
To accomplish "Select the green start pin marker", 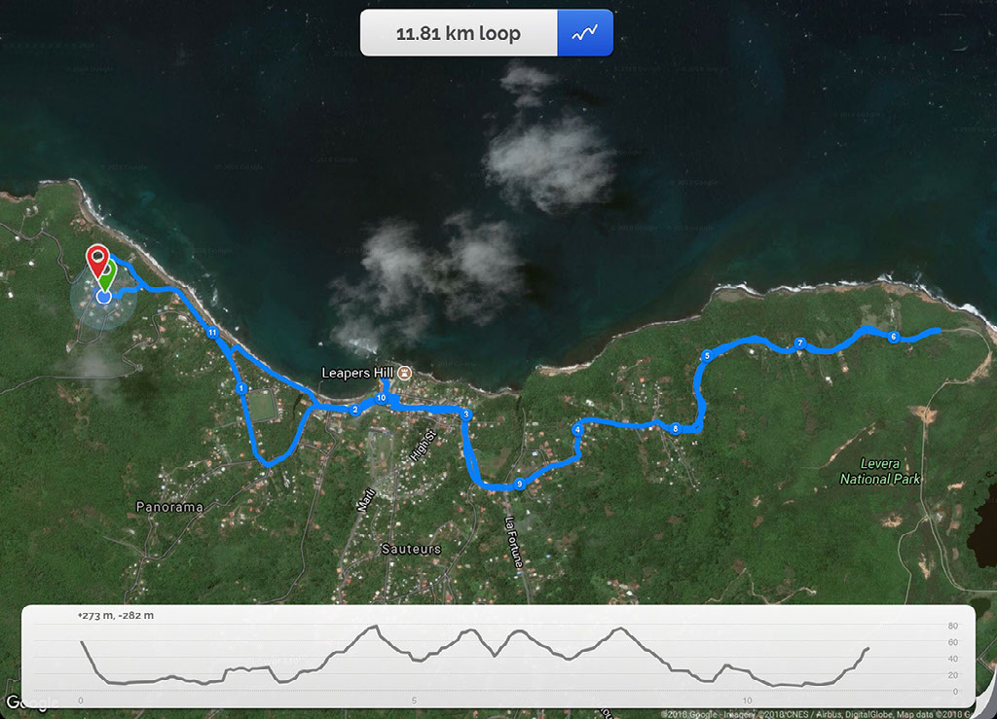I will 109,275.
